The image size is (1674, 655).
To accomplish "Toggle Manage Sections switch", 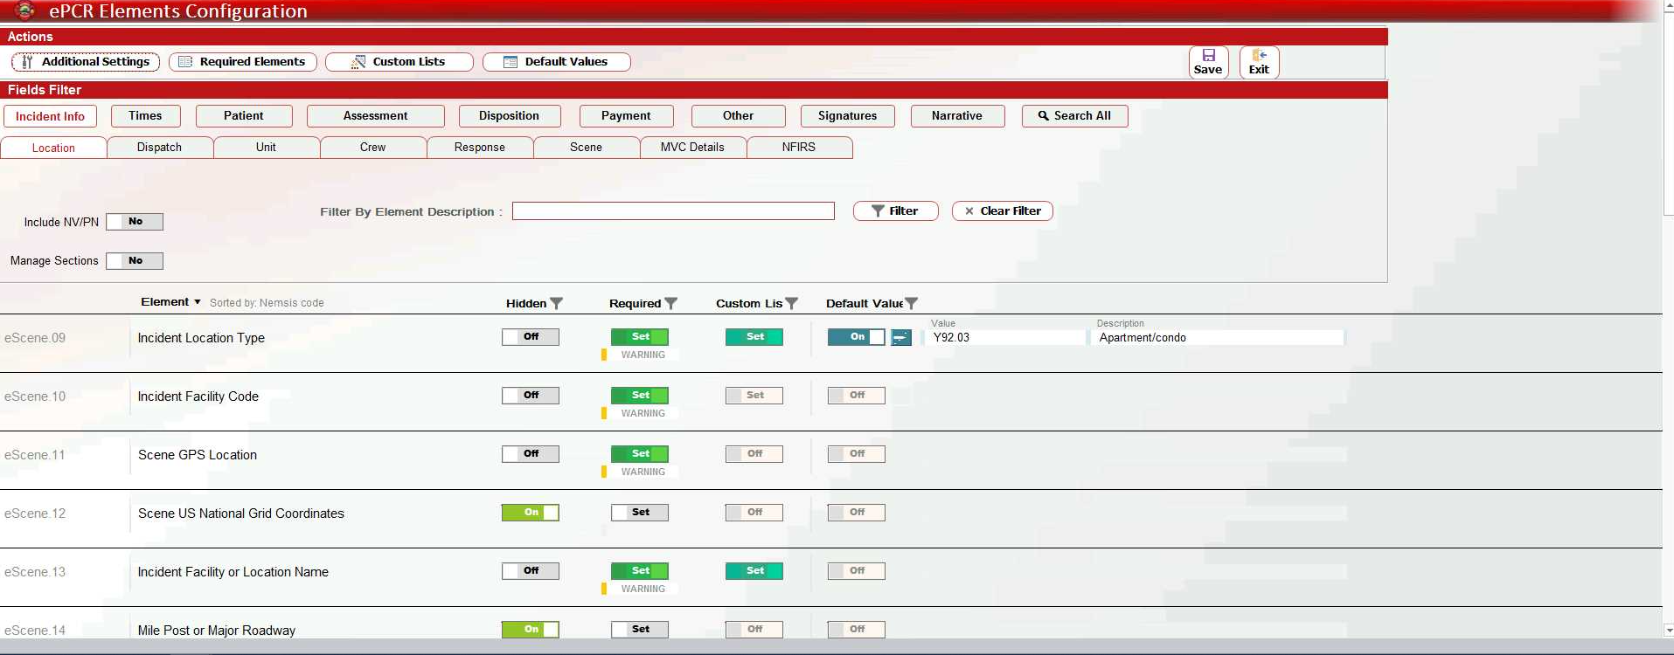I will [x=135, y=261].
